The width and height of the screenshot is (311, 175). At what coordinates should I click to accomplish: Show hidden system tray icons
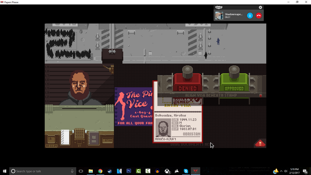(281, 171)
